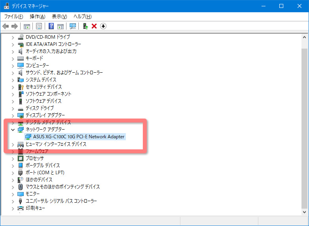309x226 pixels.
Task: Open the ヘルプ(H) menu
Action: pos(83,17)
